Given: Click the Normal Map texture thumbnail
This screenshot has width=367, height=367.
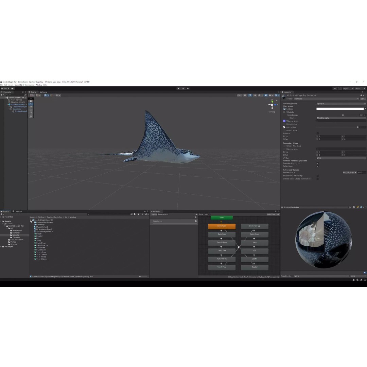Looking at the screenshot, I should 284,121.
